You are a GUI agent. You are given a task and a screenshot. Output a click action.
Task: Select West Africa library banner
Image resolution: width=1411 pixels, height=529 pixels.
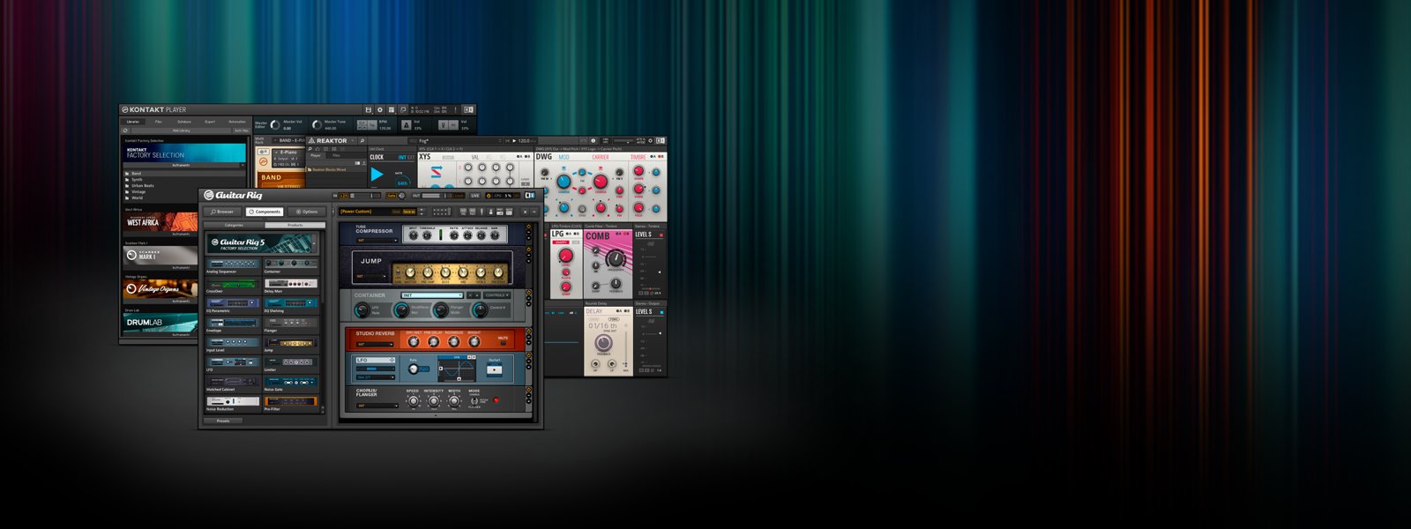tap(161, 221)
